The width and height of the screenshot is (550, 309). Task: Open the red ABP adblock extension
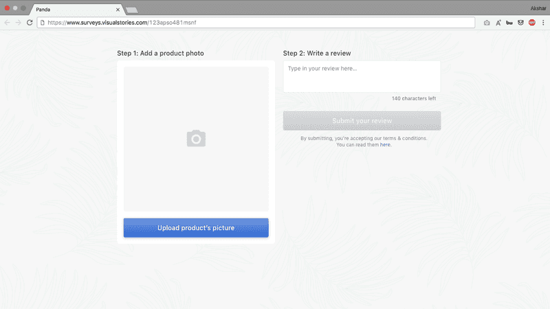(x=531, y=23)
